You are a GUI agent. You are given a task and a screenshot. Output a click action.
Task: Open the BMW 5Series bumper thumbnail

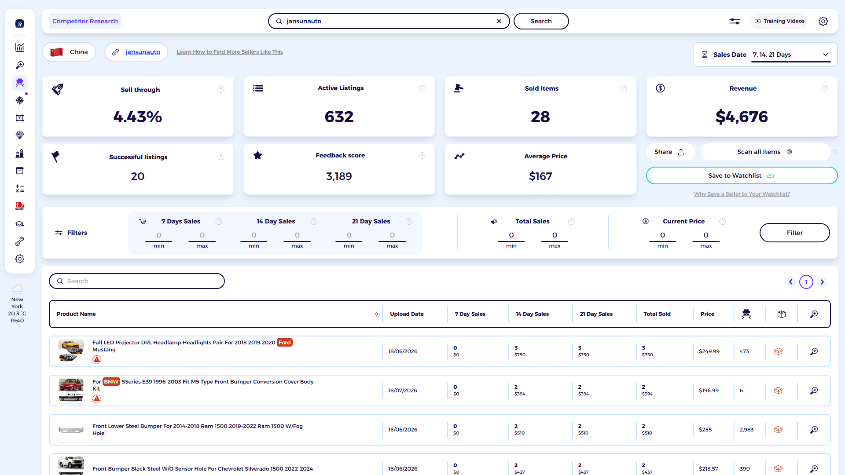pos(71,391)
